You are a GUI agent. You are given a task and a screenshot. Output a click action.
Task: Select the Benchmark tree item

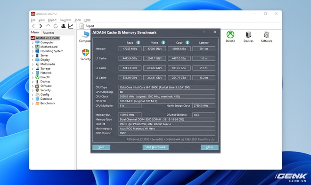click(48, 104)
